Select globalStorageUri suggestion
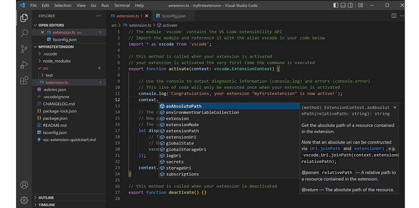 (x=229, y=149)
